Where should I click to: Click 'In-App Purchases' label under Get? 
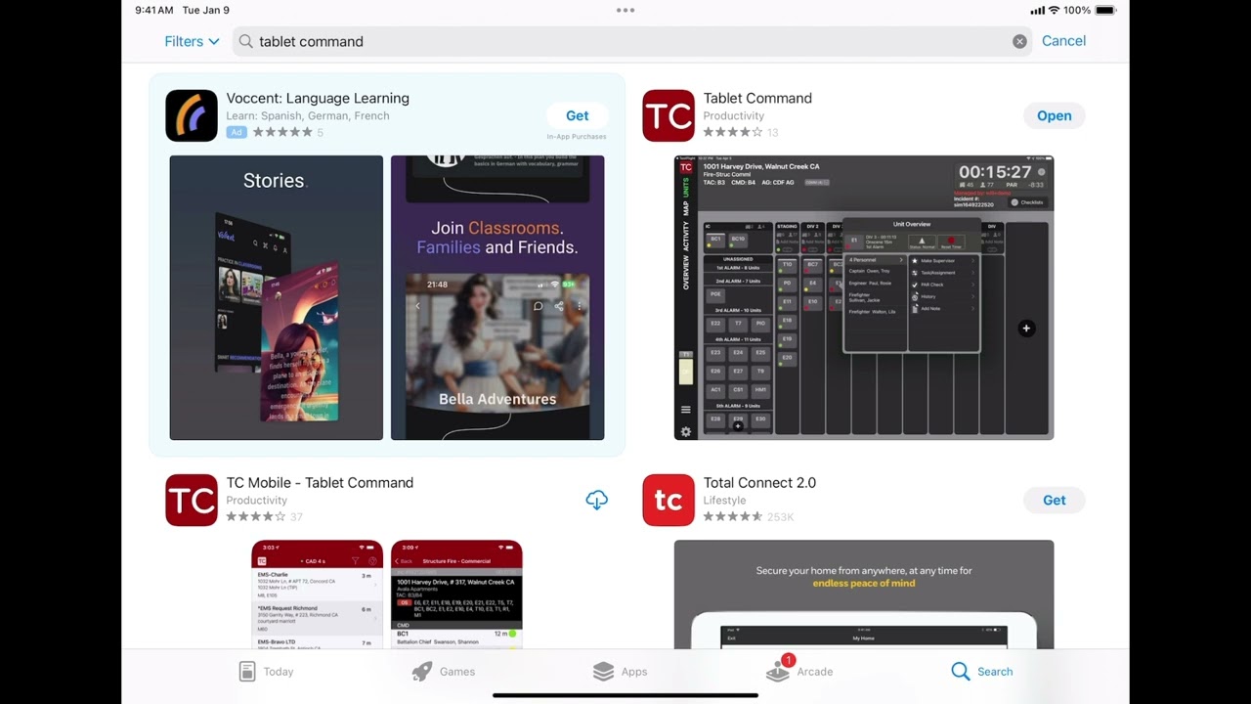[577, 136]
